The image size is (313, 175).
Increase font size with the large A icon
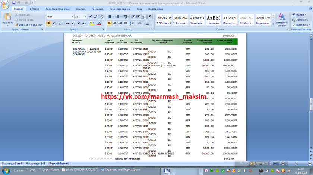coord(90,17)
